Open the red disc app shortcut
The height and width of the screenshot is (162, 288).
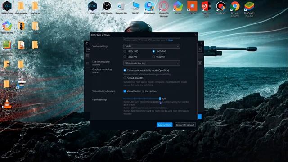pyautogui.click(x=207, y=9)
